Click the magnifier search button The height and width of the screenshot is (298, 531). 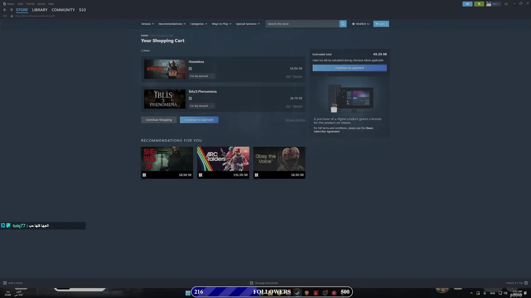343,24
